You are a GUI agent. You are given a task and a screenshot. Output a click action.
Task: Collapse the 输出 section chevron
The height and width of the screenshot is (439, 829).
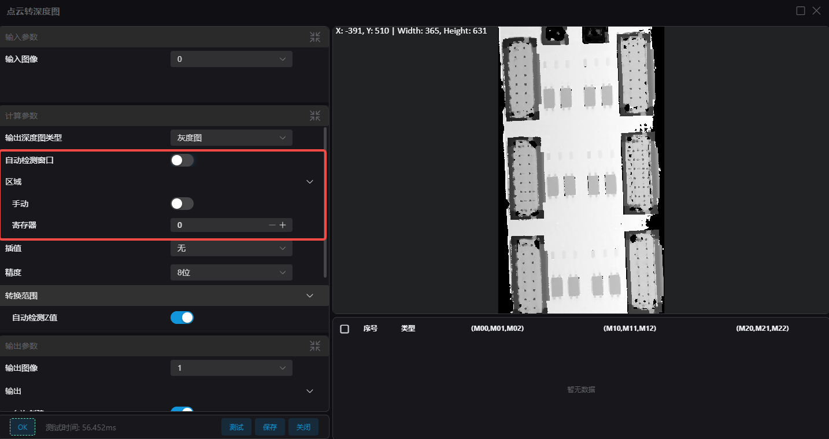tap(310, 391)
